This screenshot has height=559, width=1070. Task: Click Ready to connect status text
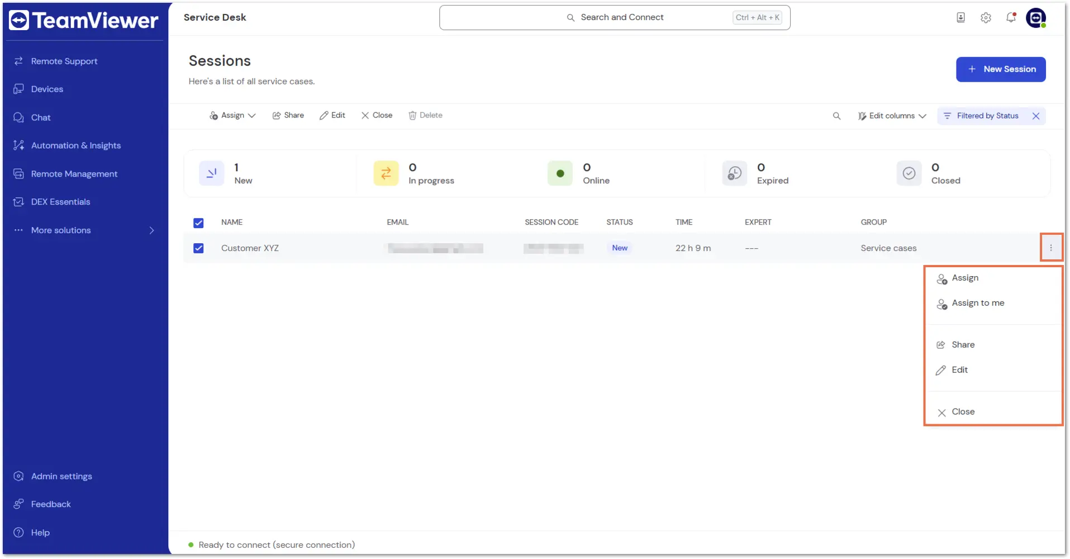(x=277, y=545)
